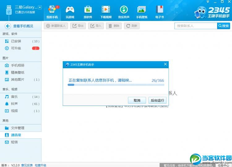The height and width of the screenshot is (167, 232).
Task: Open the main menu arrow in title bar
Action: tap(208, 2)
